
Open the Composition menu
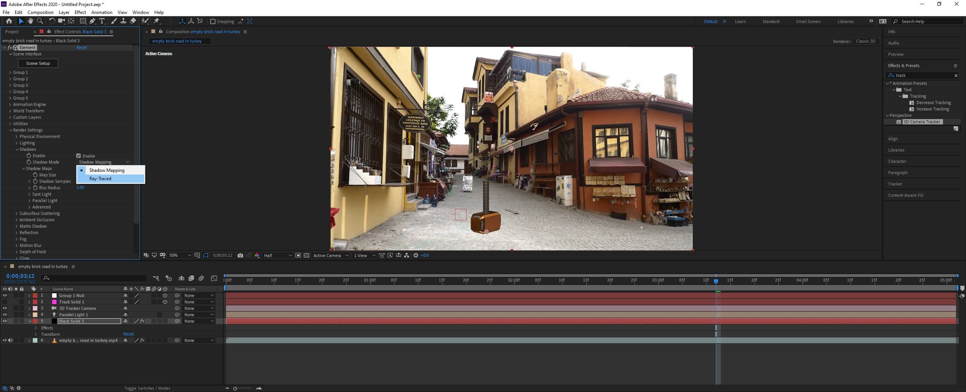[x=40, y=12]
